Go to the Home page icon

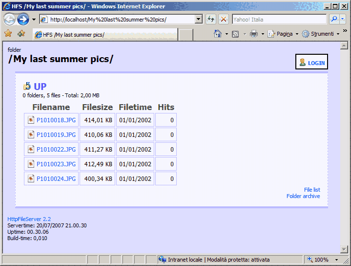[218, 34]
